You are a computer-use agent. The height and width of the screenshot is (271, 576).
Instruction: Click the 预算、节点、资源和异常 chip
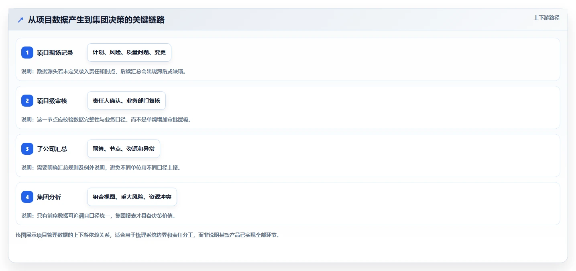[124, 149]
